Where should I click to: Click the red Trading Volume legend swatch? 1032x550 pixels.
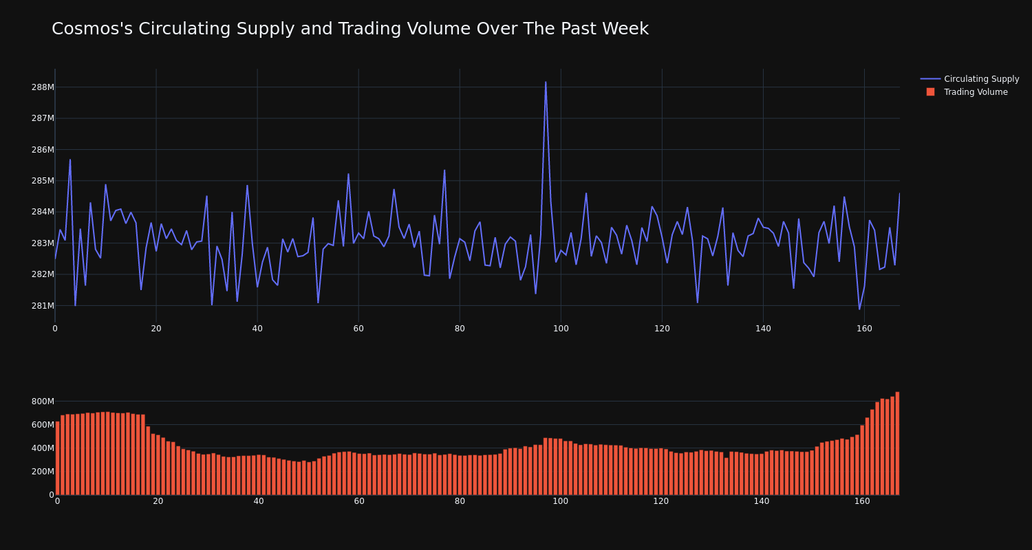click(x=930, y=92)
